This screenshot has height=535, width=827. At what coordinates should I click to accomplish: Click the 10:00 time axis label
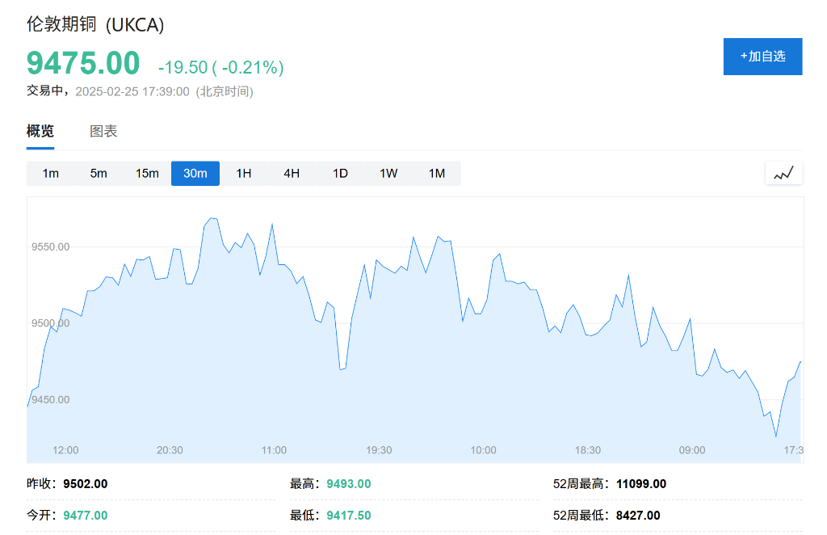pos(484,450)
